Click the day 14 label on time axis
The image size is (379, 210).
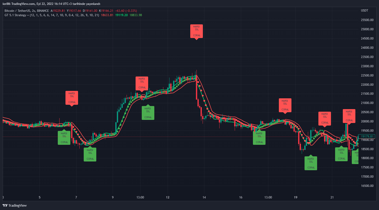click(x=204, y=197)
